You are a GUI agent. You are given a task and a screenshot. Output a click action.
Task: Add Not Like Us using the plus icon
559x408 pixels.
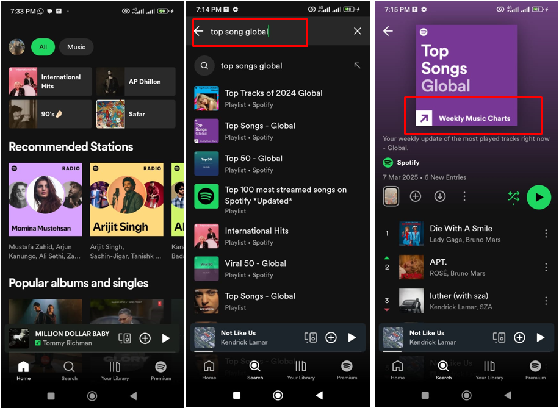coord(519,337)
